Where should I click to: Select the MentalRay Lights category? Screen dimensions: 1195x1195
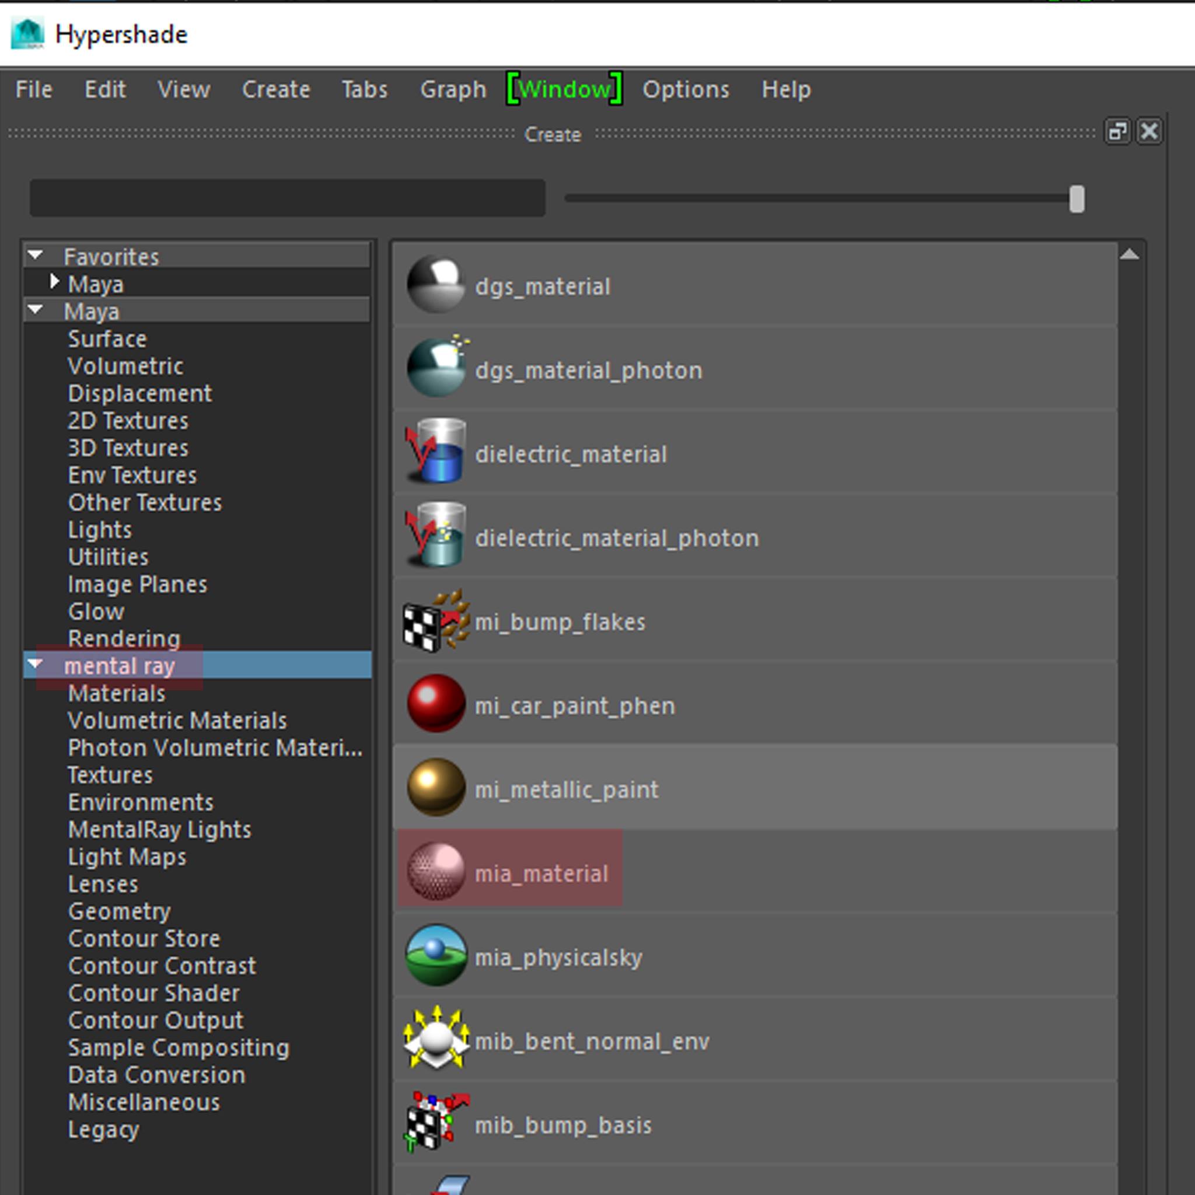[159, 830]
